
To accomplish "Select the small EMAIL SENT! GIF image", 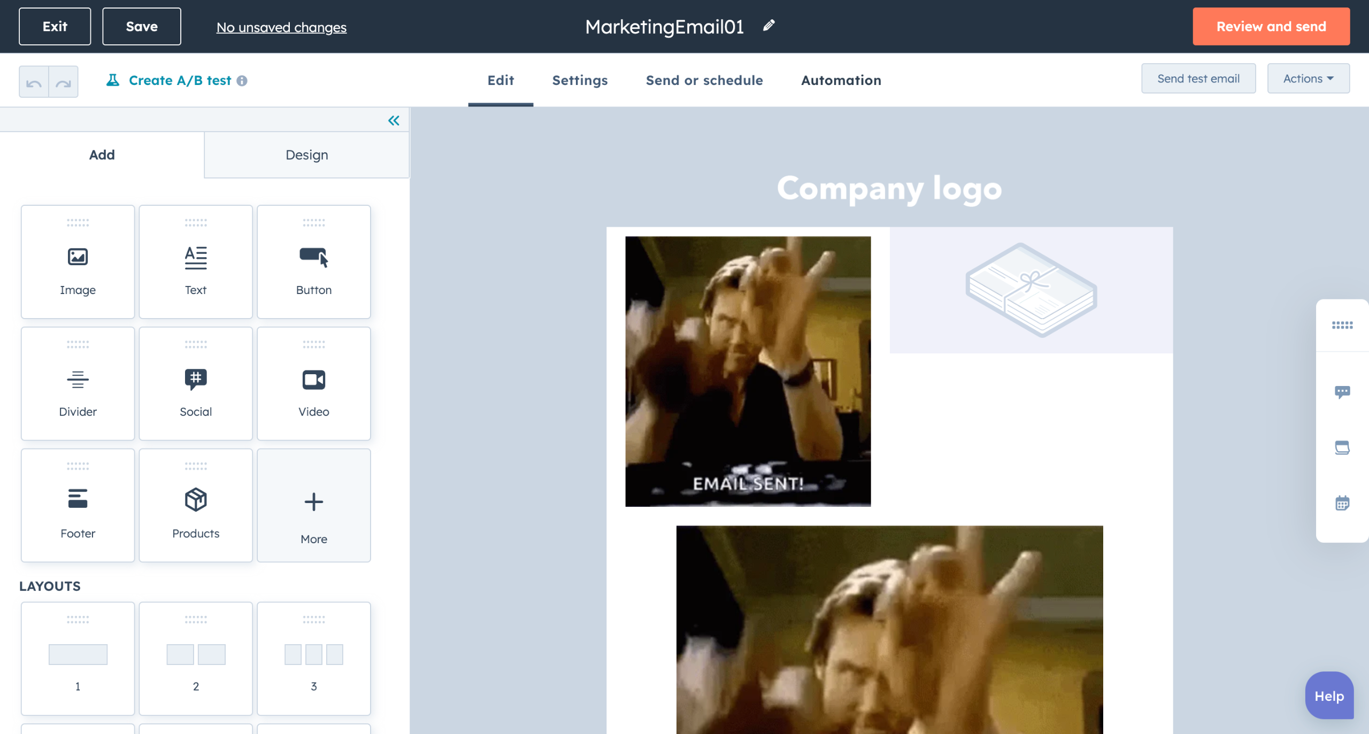I will 748,372.
